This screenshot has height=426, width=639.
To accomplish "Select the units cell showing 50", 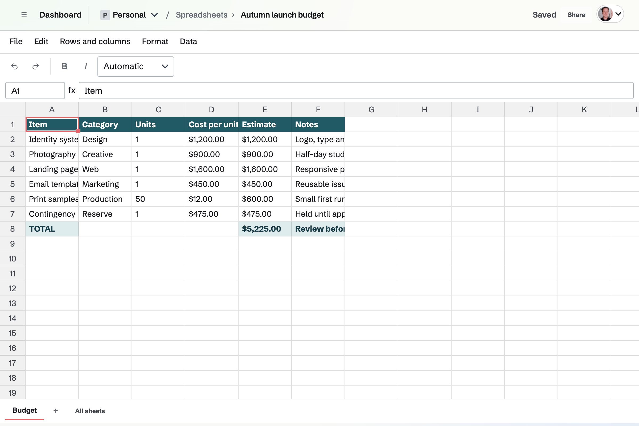I will pyautogui.click(x=158, y=199).
